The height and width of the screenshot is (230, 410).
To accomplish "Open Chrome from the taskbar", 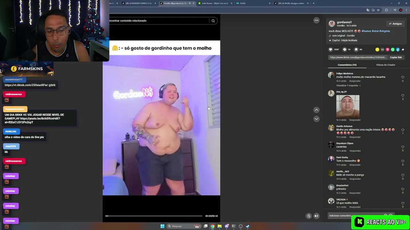I will click(212, 226).
